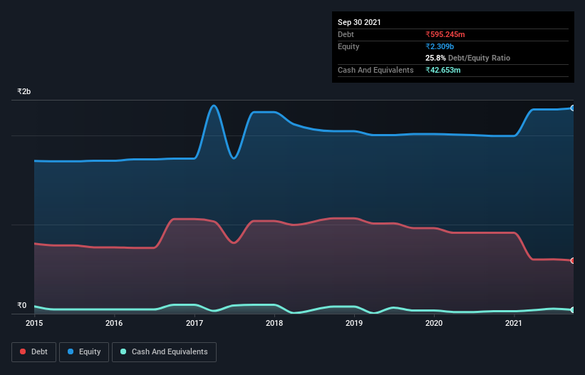Image resolution: width=585 pixels, height=375 pixels.
Task: Click the ₹2.309b equity value
Action: point(440,46)
